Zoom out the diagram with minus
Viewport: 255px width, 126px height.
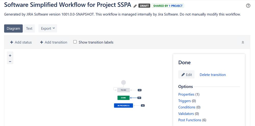point(10,61)
